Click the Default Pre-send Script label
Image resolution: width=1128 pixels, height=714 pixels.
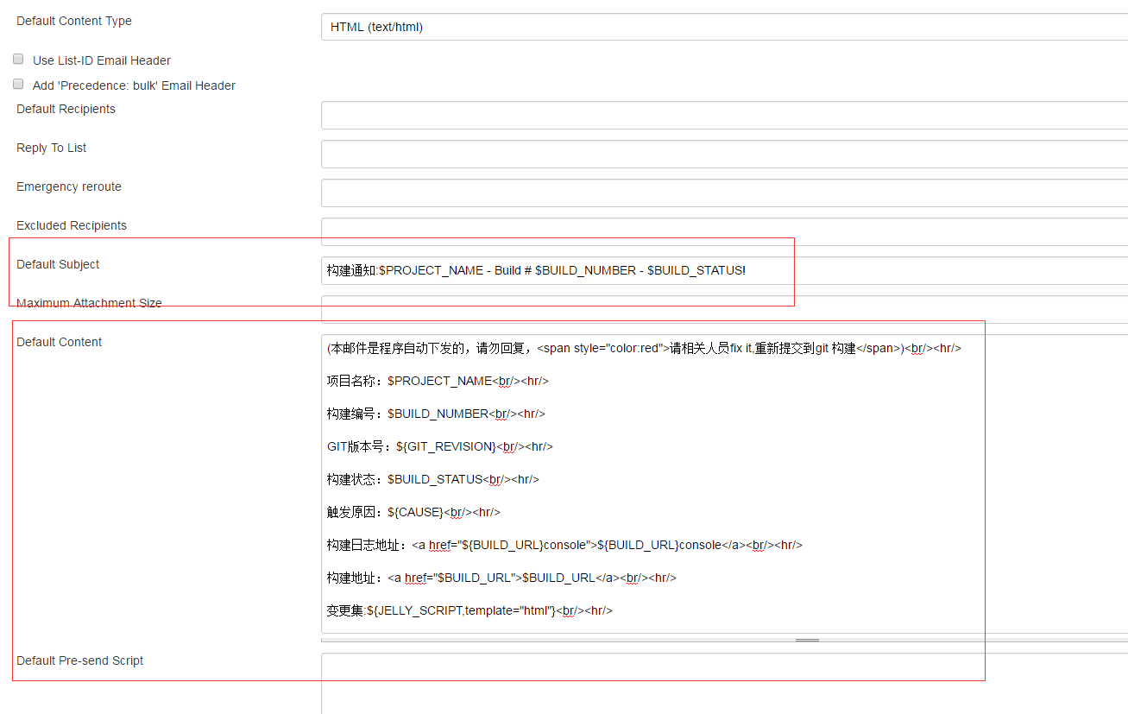pos(79,660)
